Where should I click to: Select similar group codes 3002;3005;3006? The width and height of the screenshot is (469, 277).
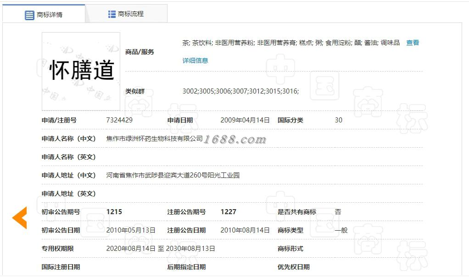pos(241,91)
